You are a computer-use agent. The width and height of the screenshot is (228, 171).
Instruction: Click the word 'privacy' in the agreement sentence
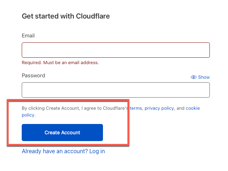coord(152,108)
